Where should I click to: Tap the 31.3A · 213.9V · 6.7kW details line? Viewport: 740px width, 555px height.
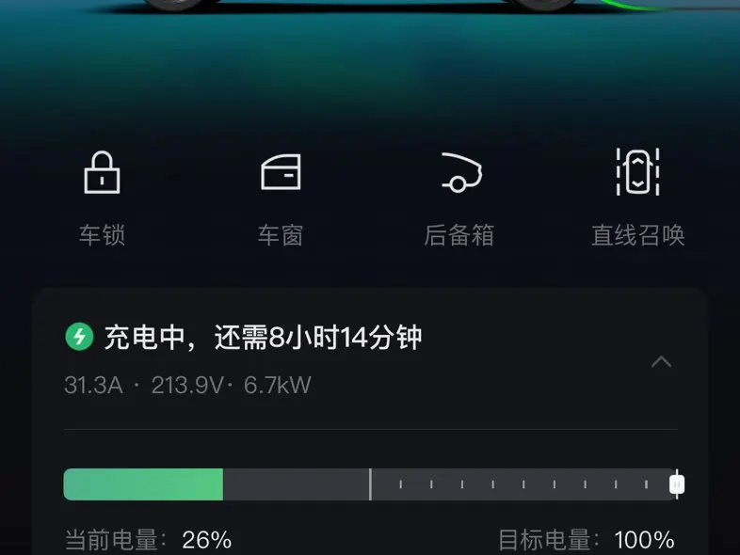coord(188,386)
